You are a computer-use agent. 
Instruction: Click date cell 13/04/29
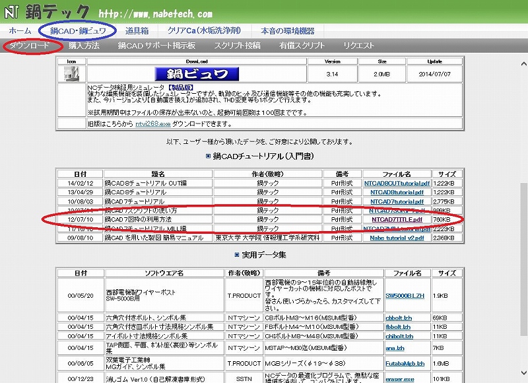point(80,192)
